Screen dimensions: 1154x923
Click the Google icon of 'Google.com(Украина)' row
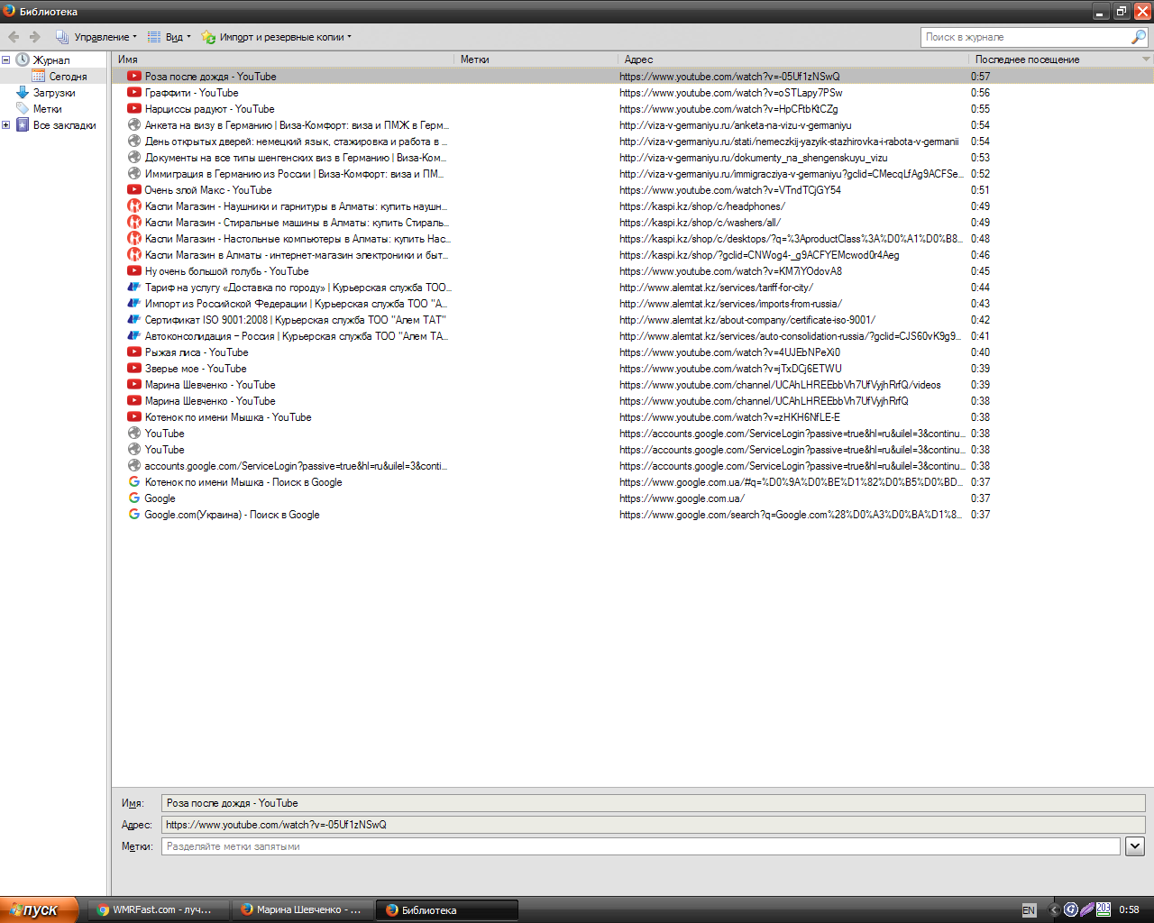point(134,515)
